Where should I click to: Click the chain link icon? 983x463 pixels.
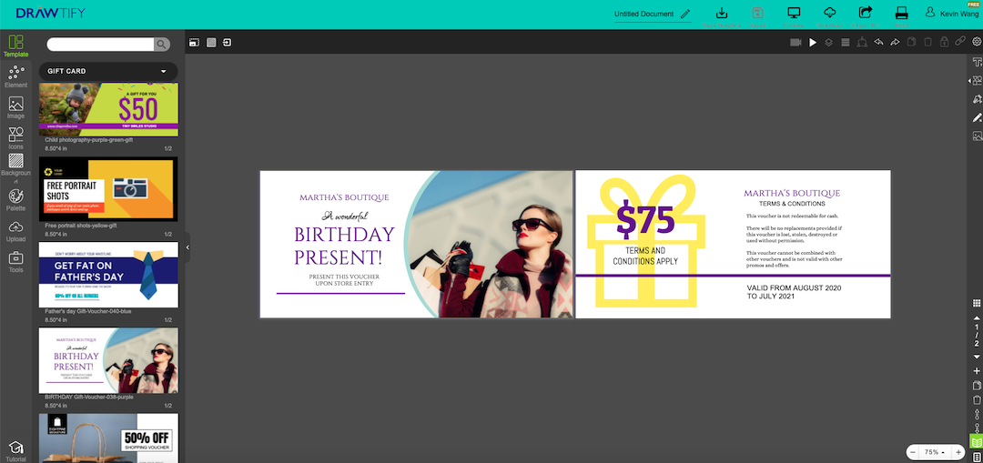(x=960, y=42)
